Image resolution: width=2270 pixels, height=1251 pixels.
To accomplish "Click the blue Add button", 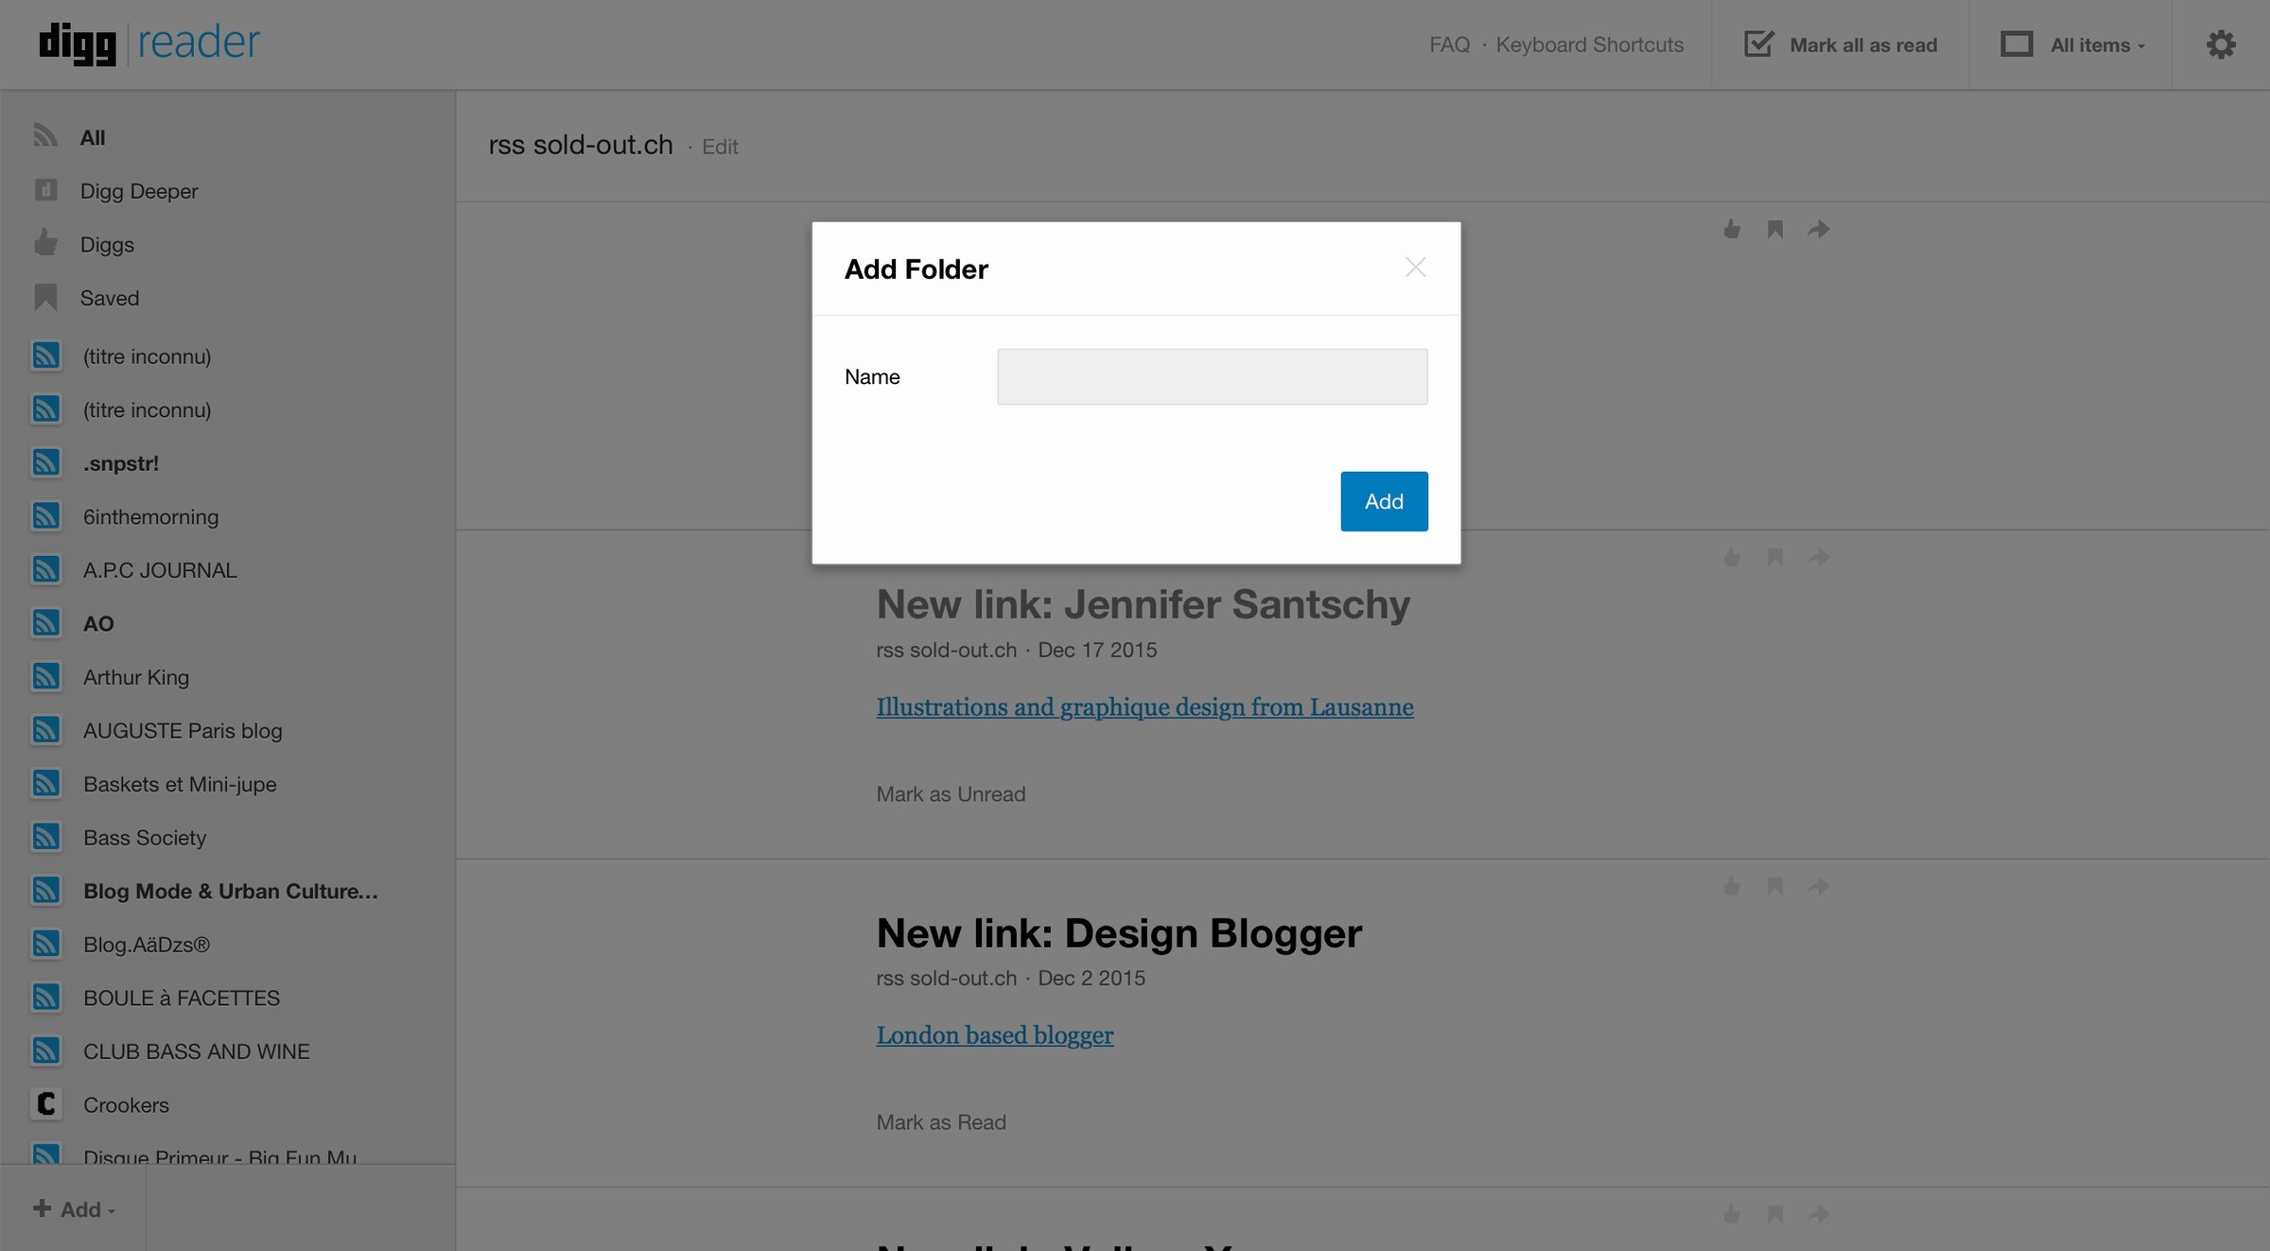I will point(1384,501).
